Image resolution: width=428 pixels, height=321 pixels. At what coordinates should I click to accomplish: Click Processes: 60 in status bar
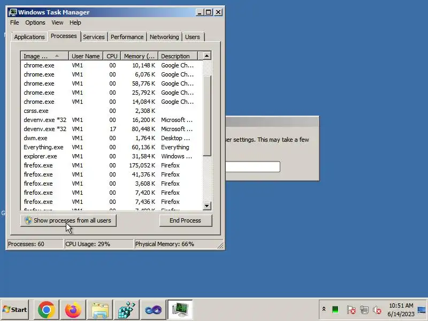[x=35, y=244]
